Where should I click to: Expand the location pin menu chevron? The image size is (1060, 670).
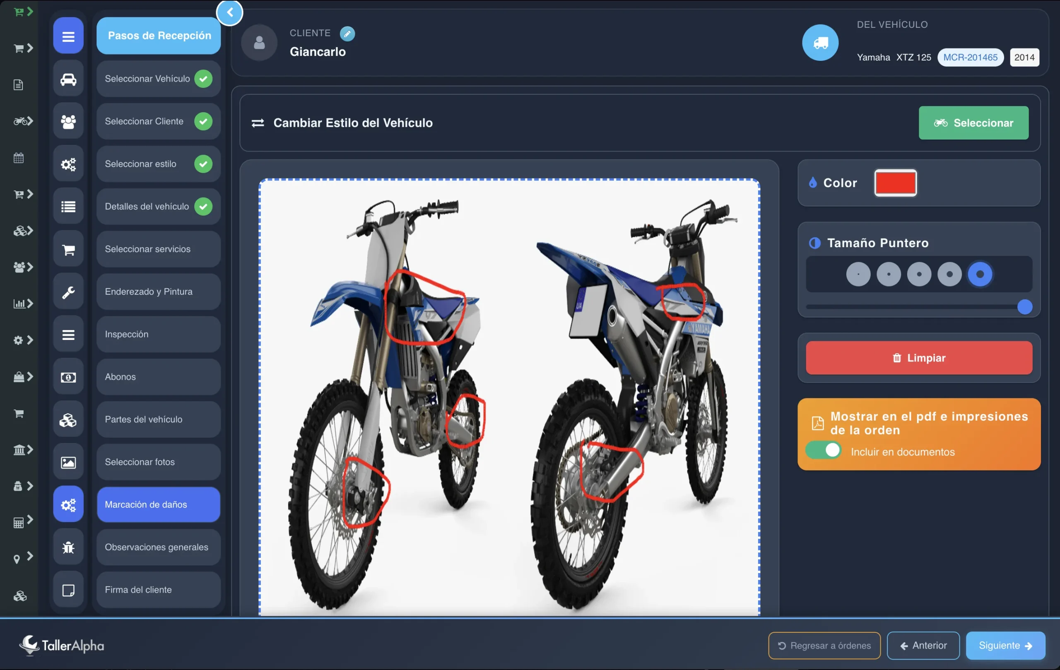click(x=29, y=557)
